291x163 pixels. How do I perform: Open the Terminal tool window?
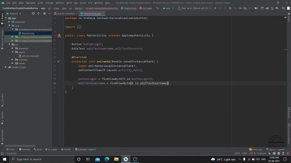point(25,149)
